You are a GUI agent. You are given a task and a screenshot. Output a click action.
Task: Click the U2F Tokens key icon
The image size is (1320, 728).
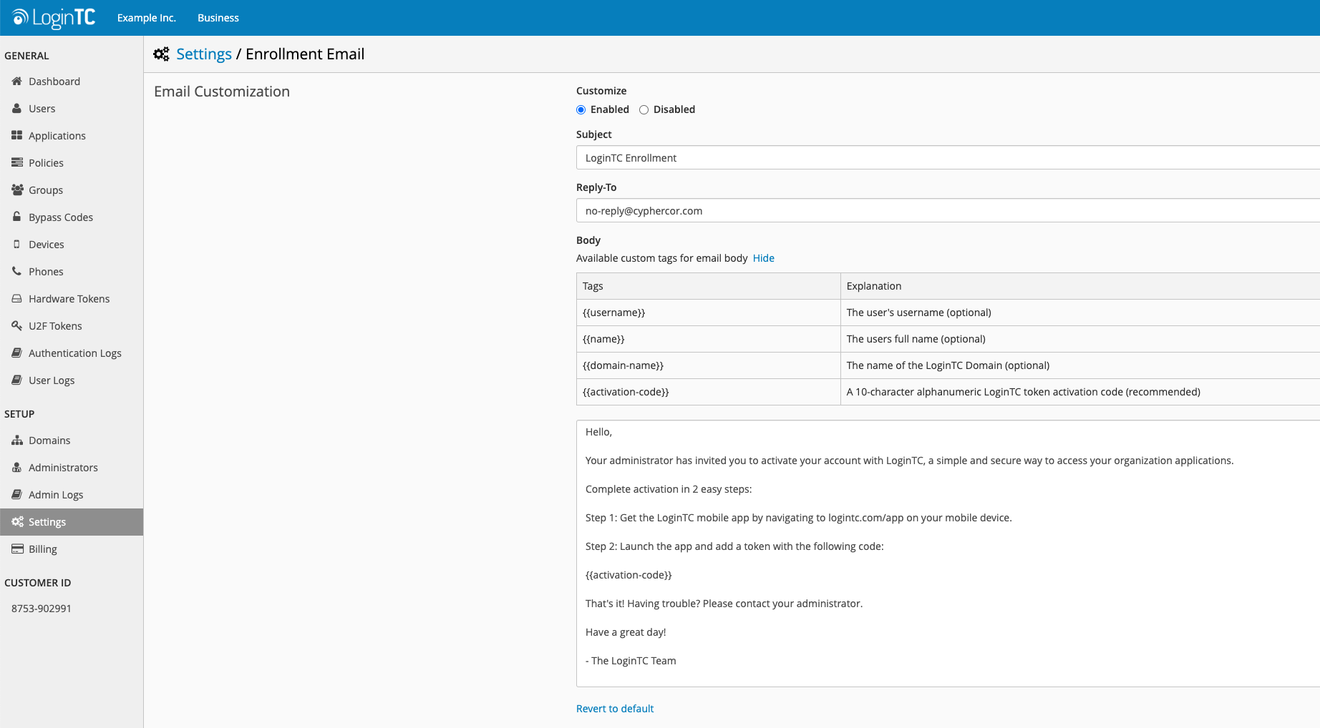16,325
